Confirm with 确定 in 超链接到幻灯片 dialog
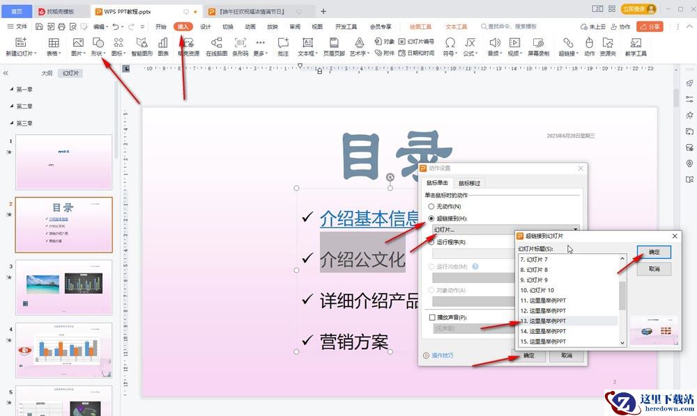The height and width of the screenshot is (416, 697). coord(654,252)
